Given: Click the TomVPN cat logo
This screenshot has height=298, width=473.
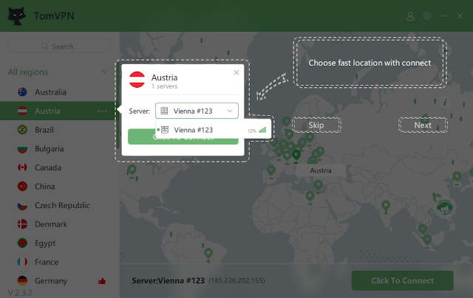Looking at the screenshot, I should click(x=16, y=15).
